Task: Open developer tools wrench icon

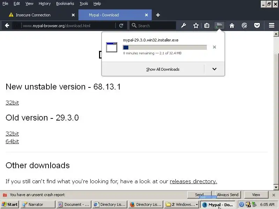Action: (183, 25)
